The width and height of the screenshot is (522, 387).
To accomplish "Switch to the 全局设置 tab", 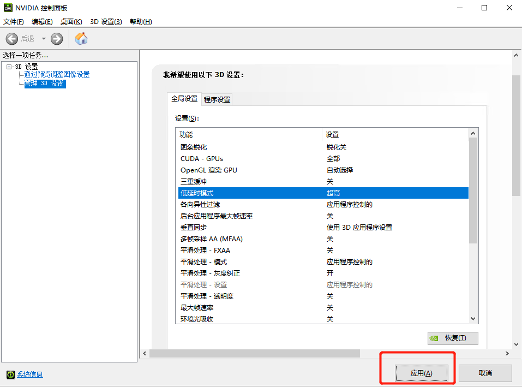I will click(184, 99).
